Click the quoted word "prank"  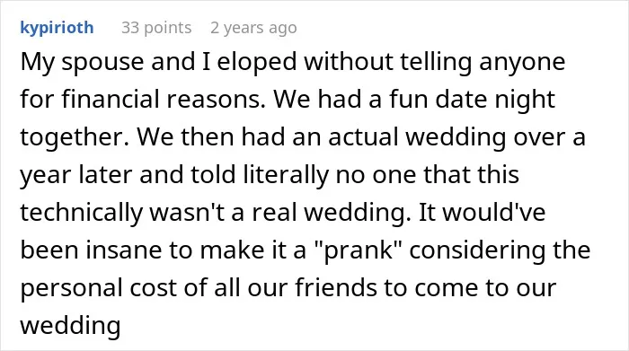click(x=359, y=250)
